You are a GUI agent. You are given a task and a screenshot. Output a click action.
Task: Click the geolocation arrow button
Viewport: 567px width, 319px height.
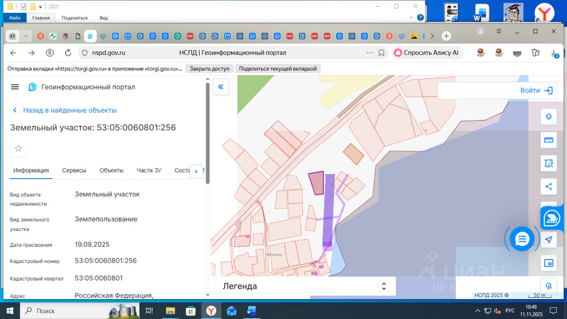pyautogui.click(x=548, y=240)
